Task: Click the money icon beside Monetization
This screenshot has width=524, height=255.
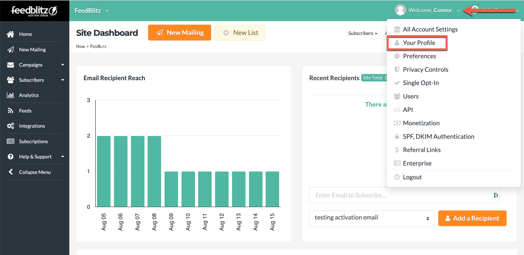Action: 397,123
